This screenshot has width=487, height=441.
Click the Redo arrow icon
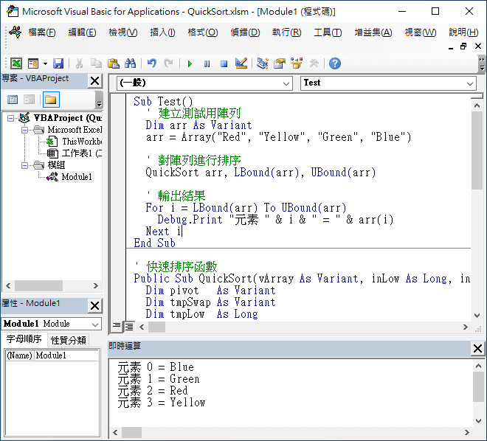[168, 63]
